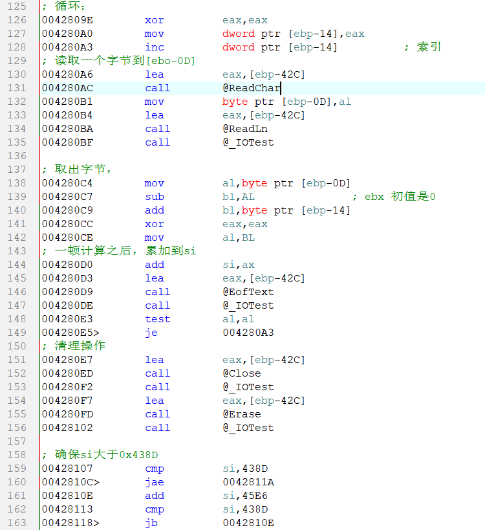Click jae jump target 0042811A
Screen dimensions: 485x530
[x=248, y=482]
